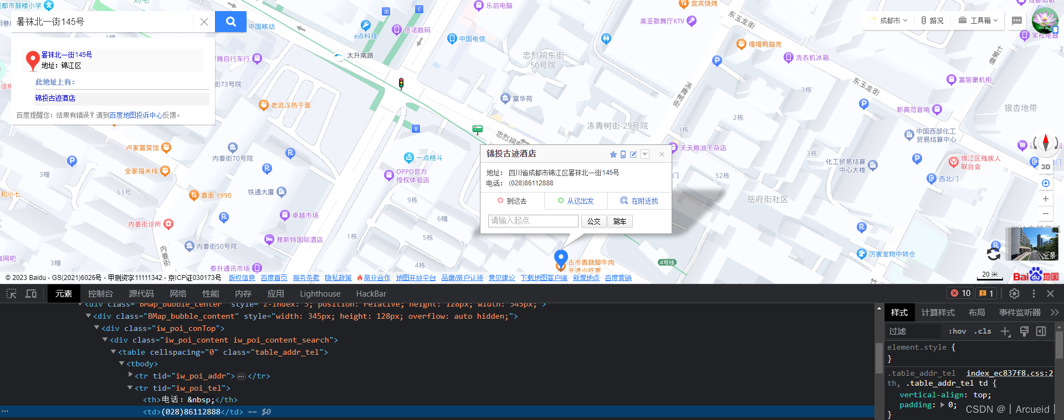1064x420 pixels.
Task: Click the 驾车 driving button
Action: pyautogui.click(x=620, y=221)
